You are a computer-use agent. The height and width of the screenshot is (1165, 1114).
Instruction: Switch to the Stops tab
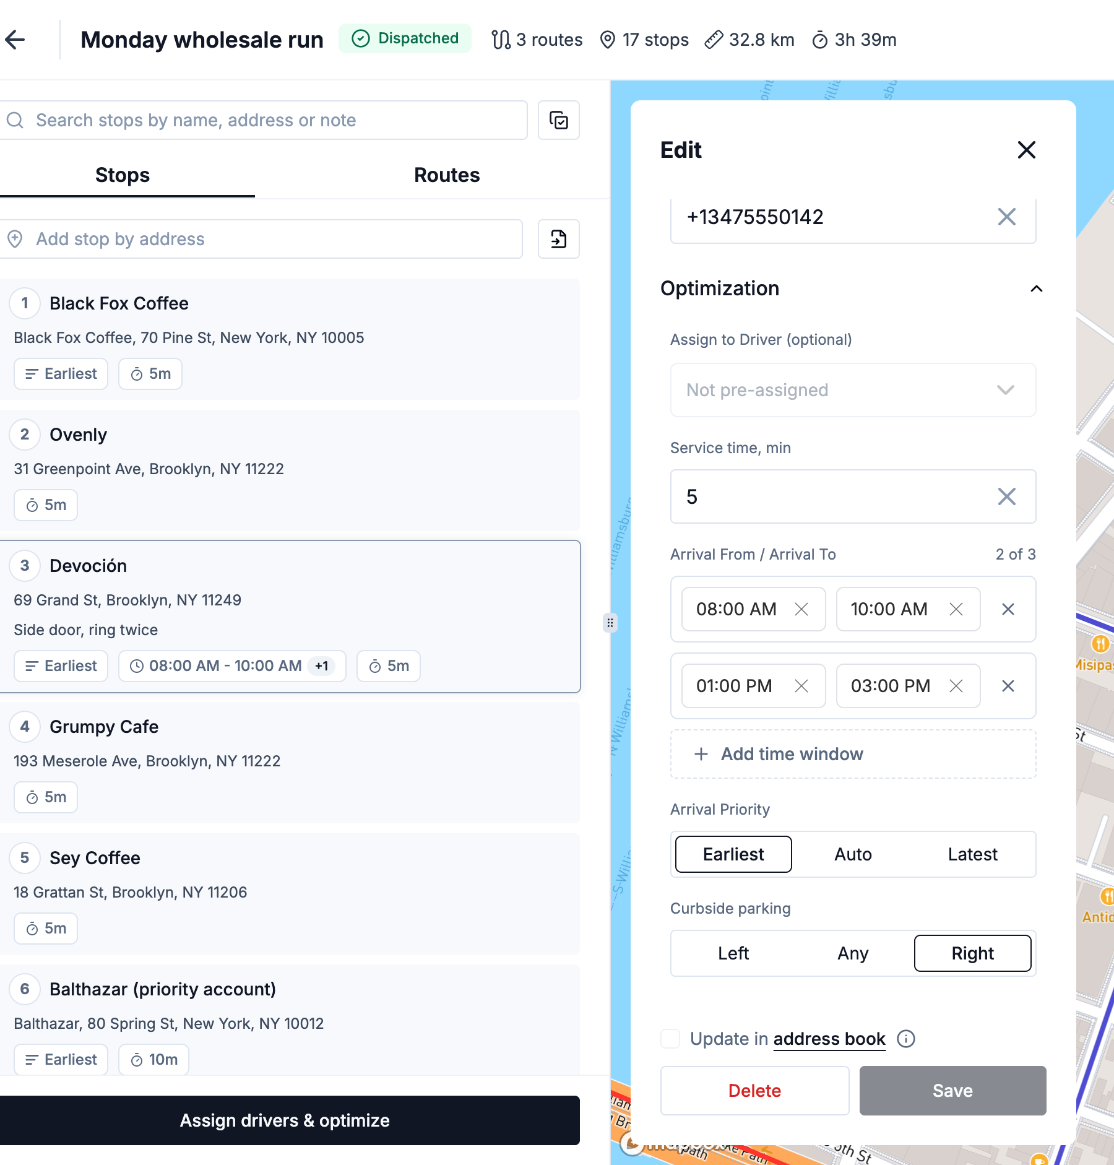point(123,175)
